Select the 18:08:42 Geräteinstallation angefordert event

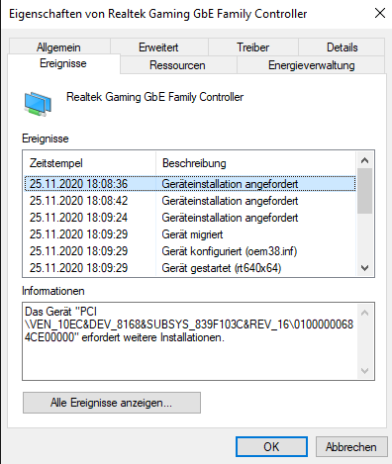190,201
